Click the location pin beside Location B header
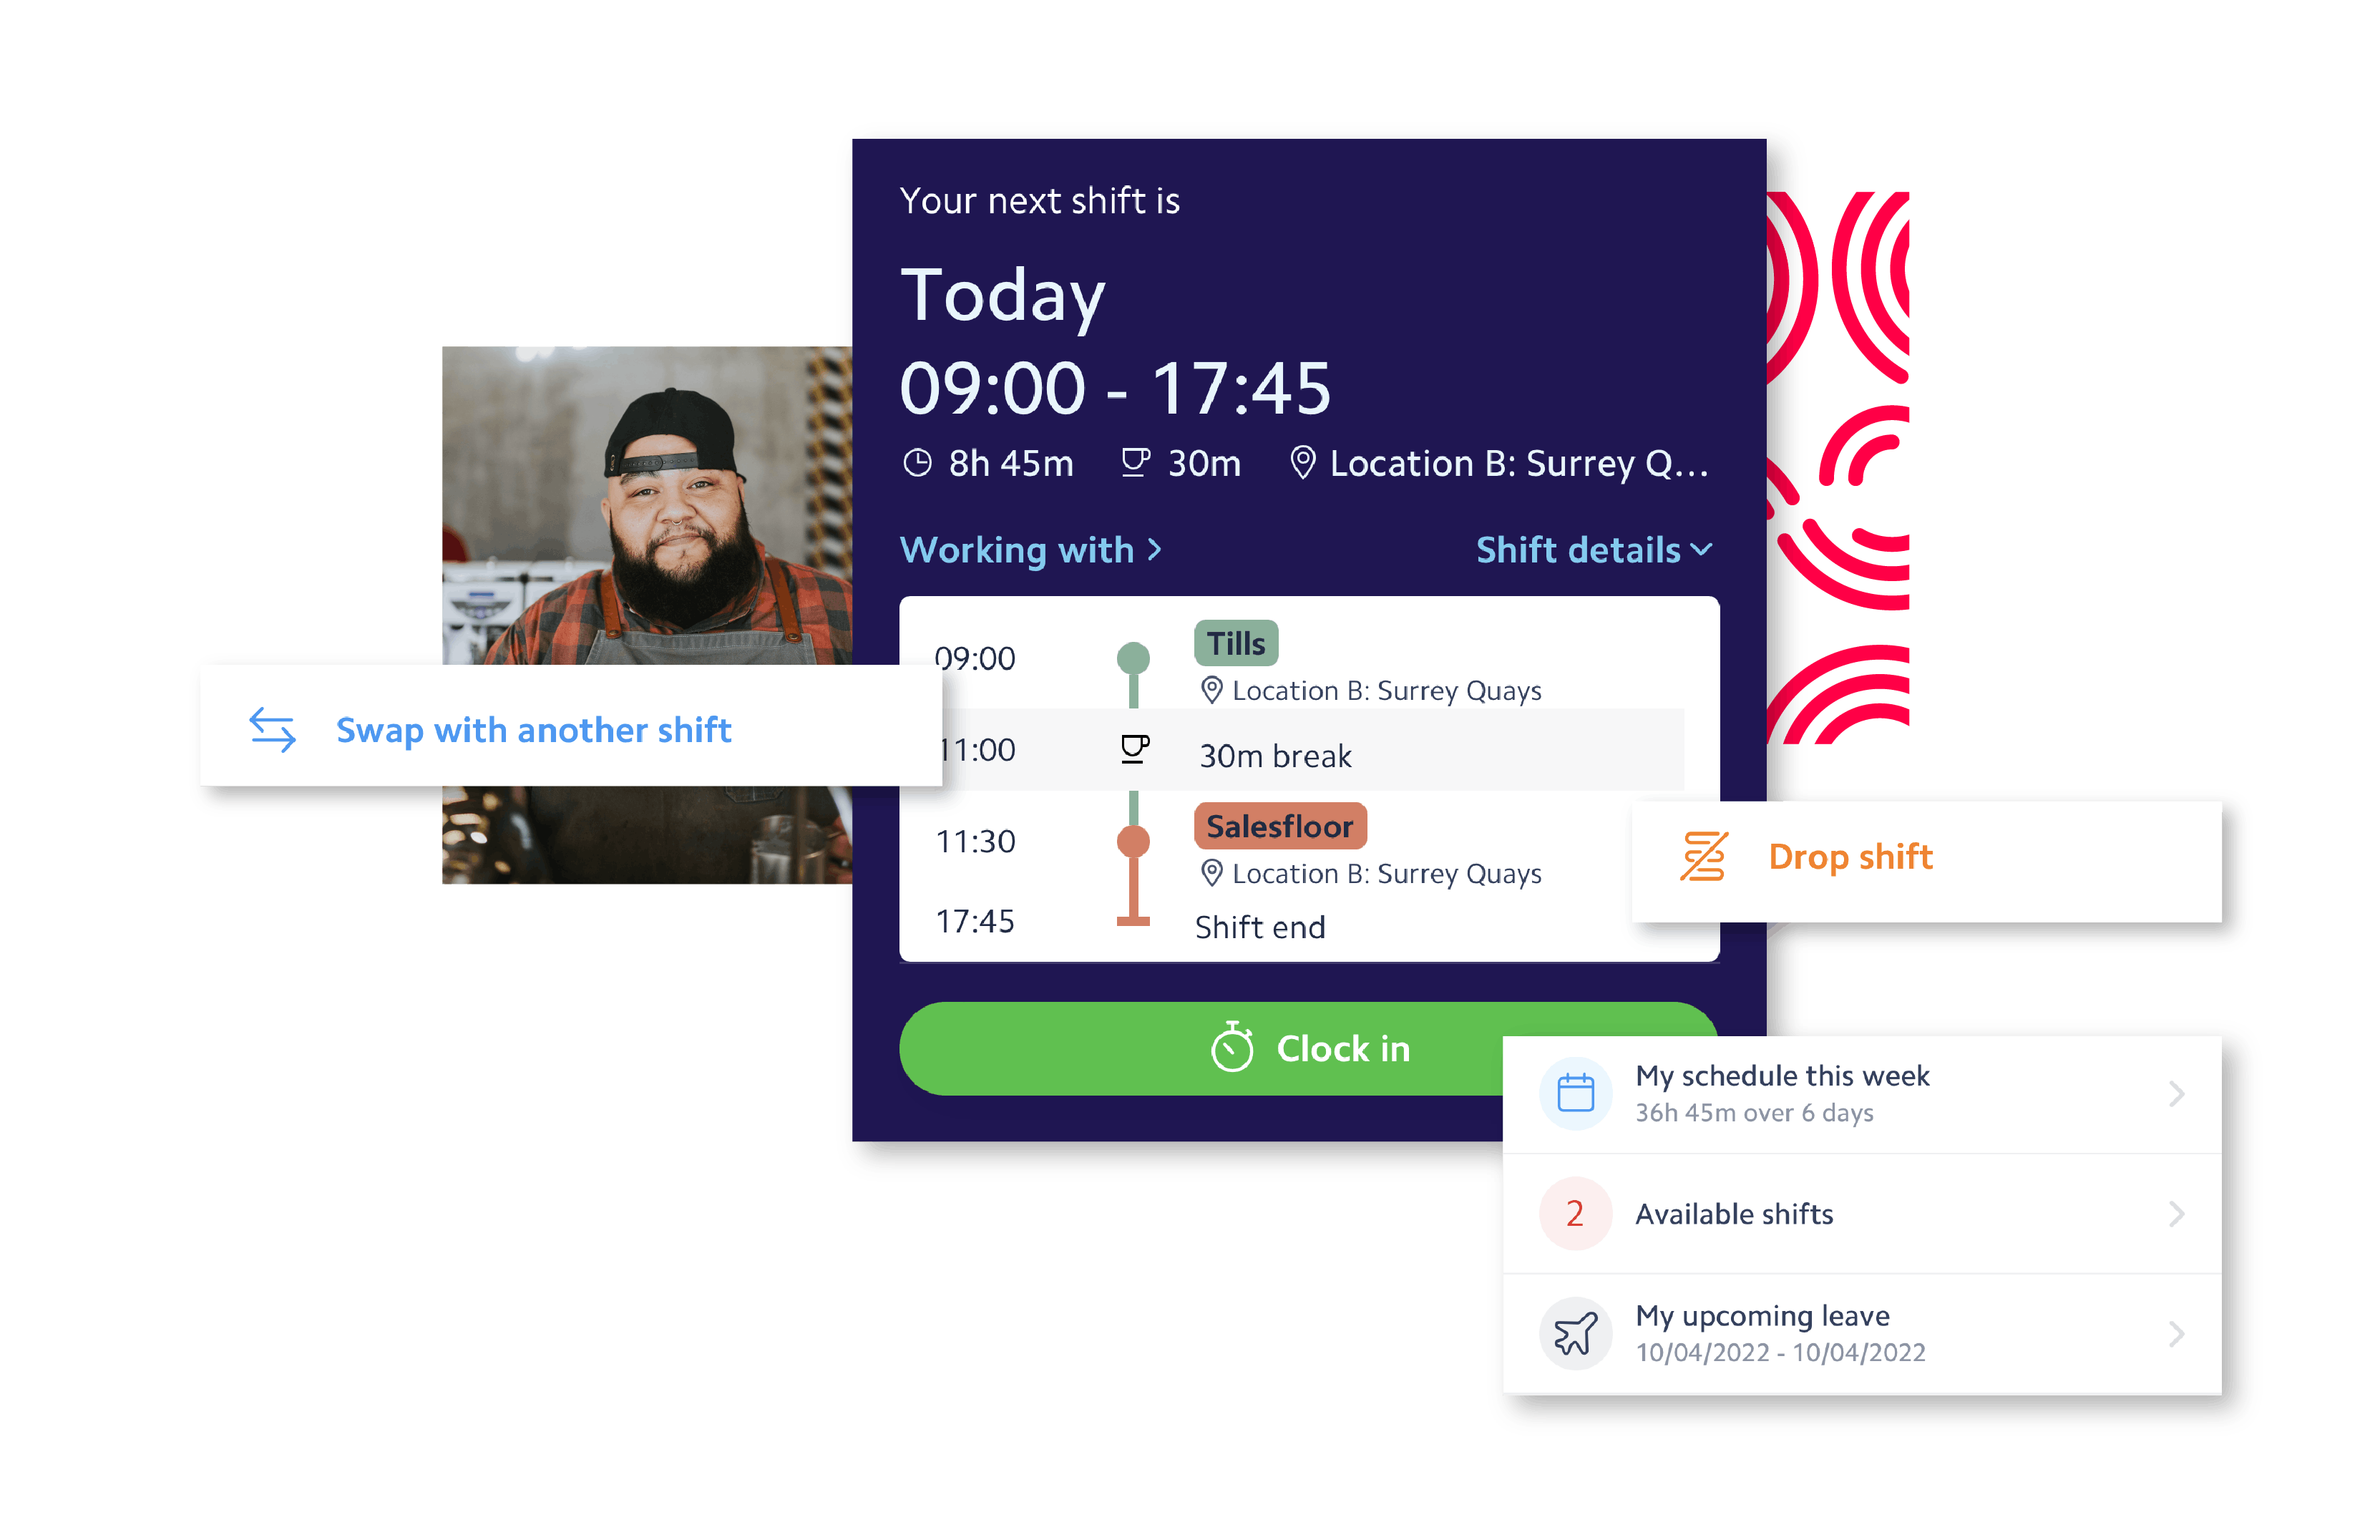 (1302, 462)
